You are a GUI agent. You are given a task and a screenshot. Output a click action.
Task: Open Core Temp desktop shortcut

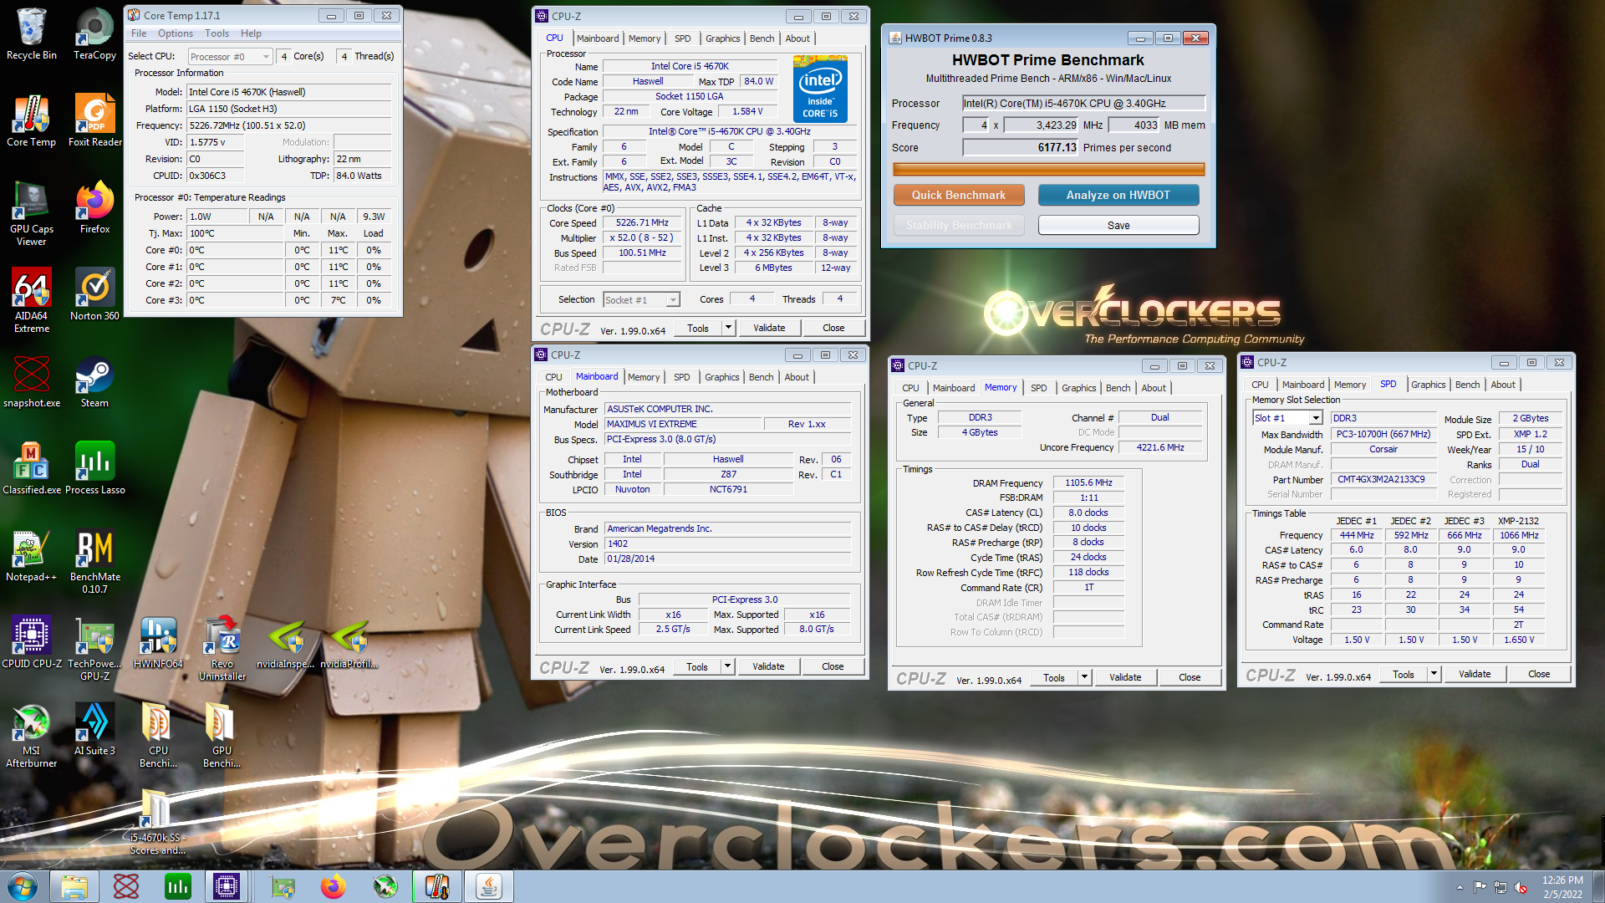(32, 120)
